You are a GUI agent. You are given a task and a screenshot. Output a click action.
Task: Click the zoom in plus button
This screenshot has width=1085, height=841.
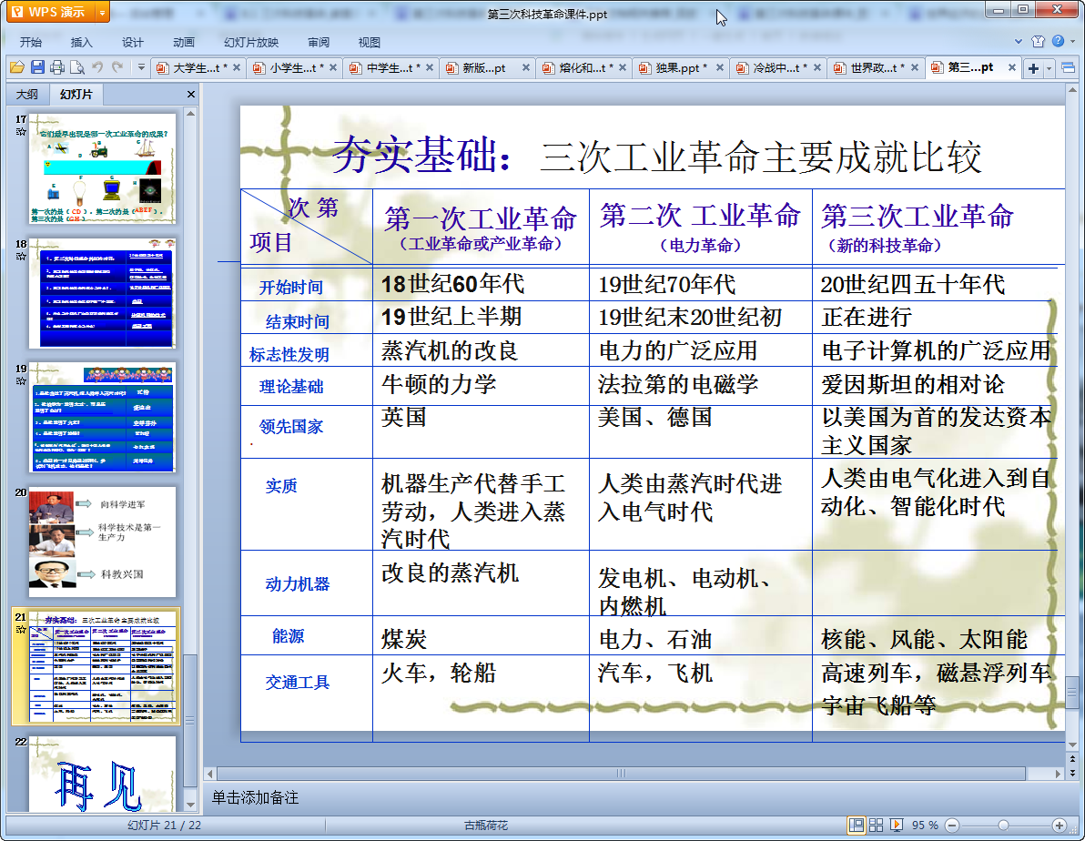pos(1060,826)
